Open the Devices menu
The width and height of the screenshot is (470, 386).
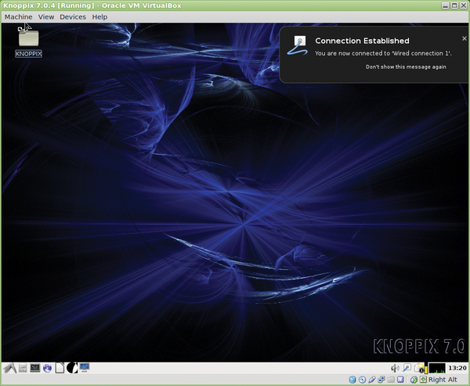[x=73, y=16]
